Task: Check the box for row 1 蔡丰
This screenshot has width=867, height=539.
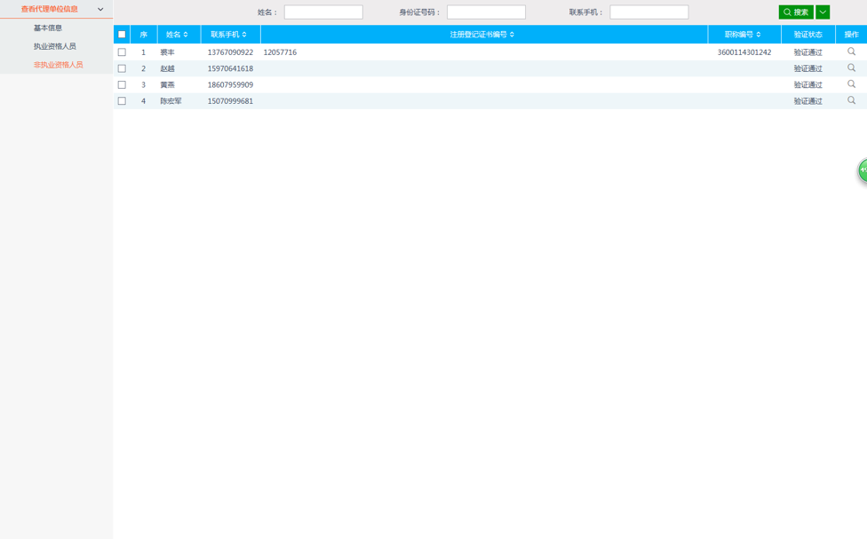Action: (122, 52)
